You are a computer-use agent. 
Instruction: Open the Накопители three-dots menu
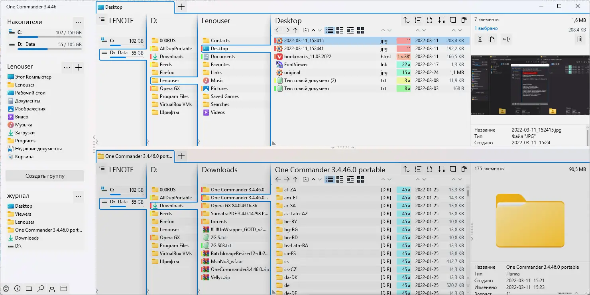pos(79,22)
